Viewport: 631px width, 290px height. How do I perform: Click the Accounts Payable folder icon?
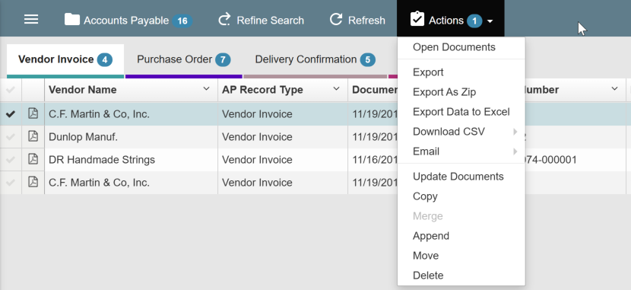pos(72,19)
